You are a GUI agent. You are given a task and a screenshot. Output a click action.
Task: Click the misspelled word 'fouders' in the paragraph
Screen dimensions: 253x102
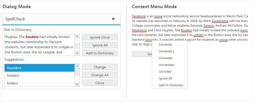(186, 30)
